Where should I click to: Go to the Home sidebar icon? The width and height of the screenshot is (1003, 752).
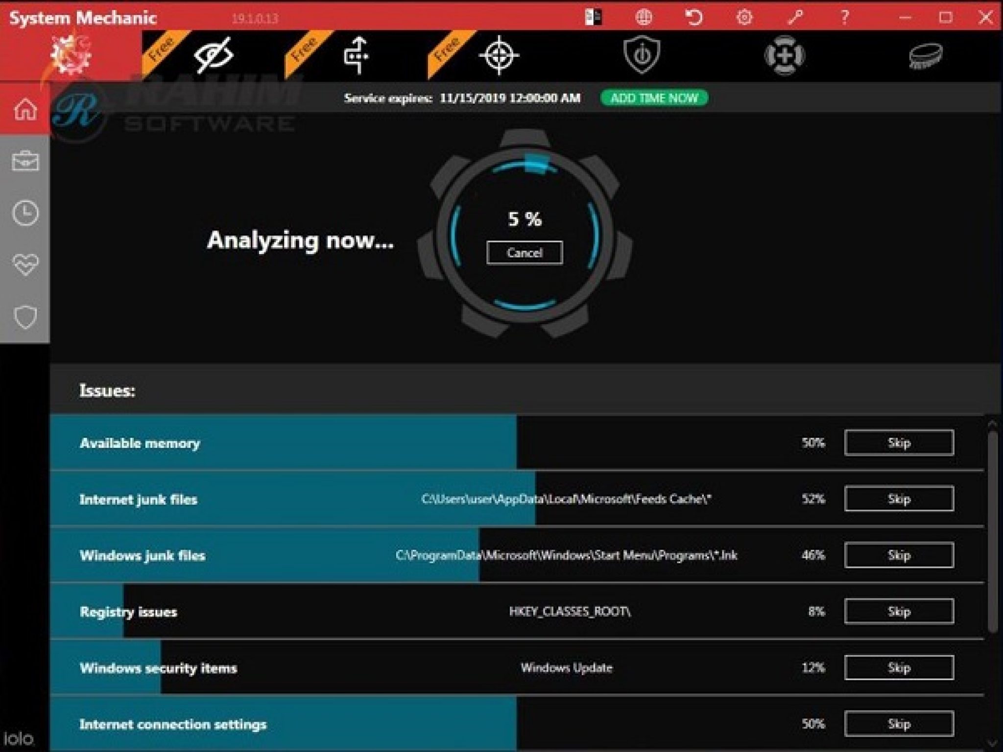[x=25, y=109]
